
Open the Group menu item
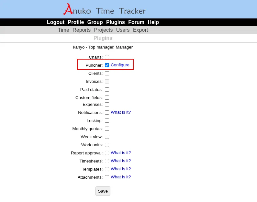pyautogui.click(x=95, y=22)
